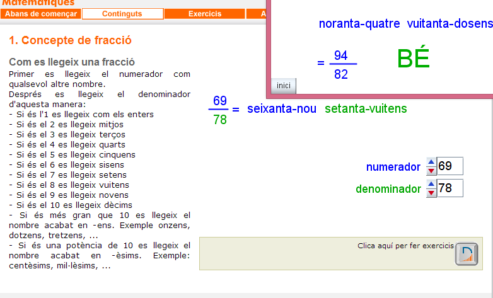Switch to the Continguts tab
This screenshot has height=298, width=493.
coord(122,14)
